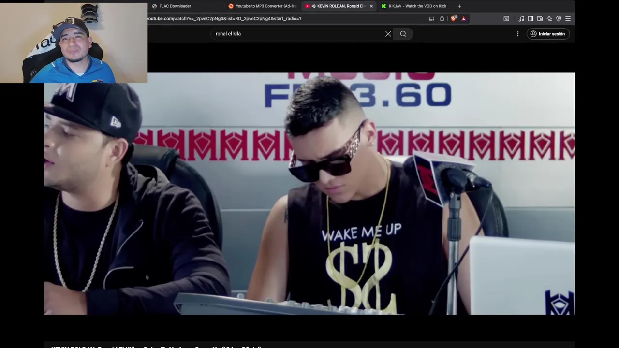Click the YouTube search magnifier button
619x348 pixels.
point(403,34)
